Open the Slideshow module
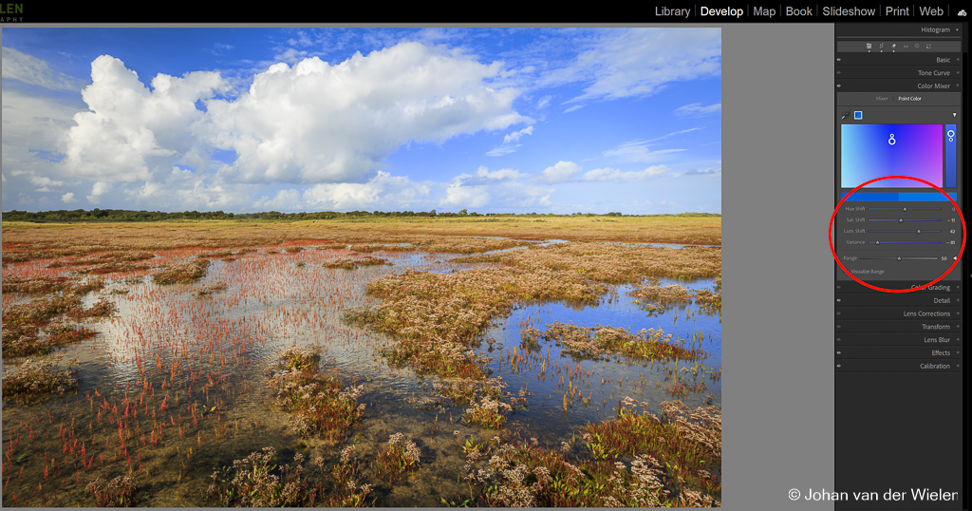The image size is (972, 511). point(849,11)
